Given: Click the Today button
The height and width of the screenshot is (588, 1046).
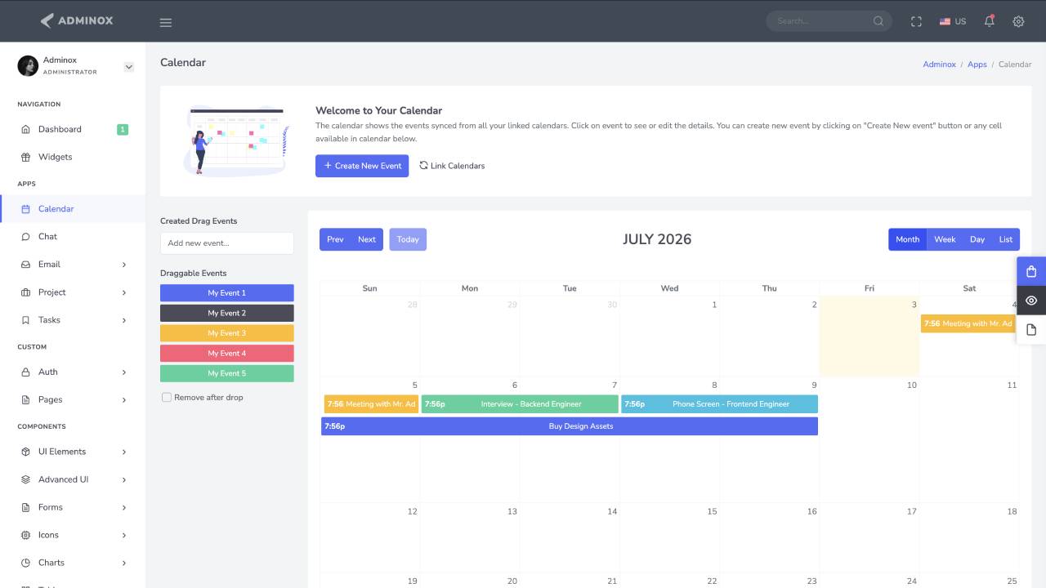Looking at the screenshot, I should [x=408, y=239].
